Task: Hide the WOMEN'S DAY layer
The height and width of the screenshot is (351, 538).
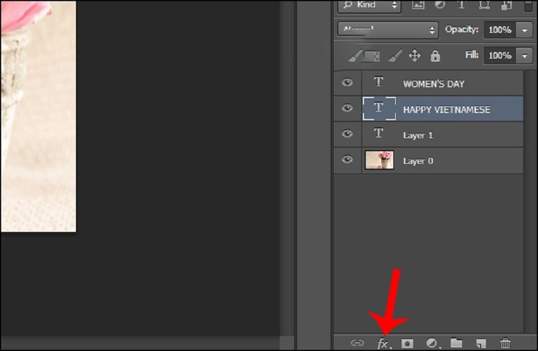Action: coord(347,83)
